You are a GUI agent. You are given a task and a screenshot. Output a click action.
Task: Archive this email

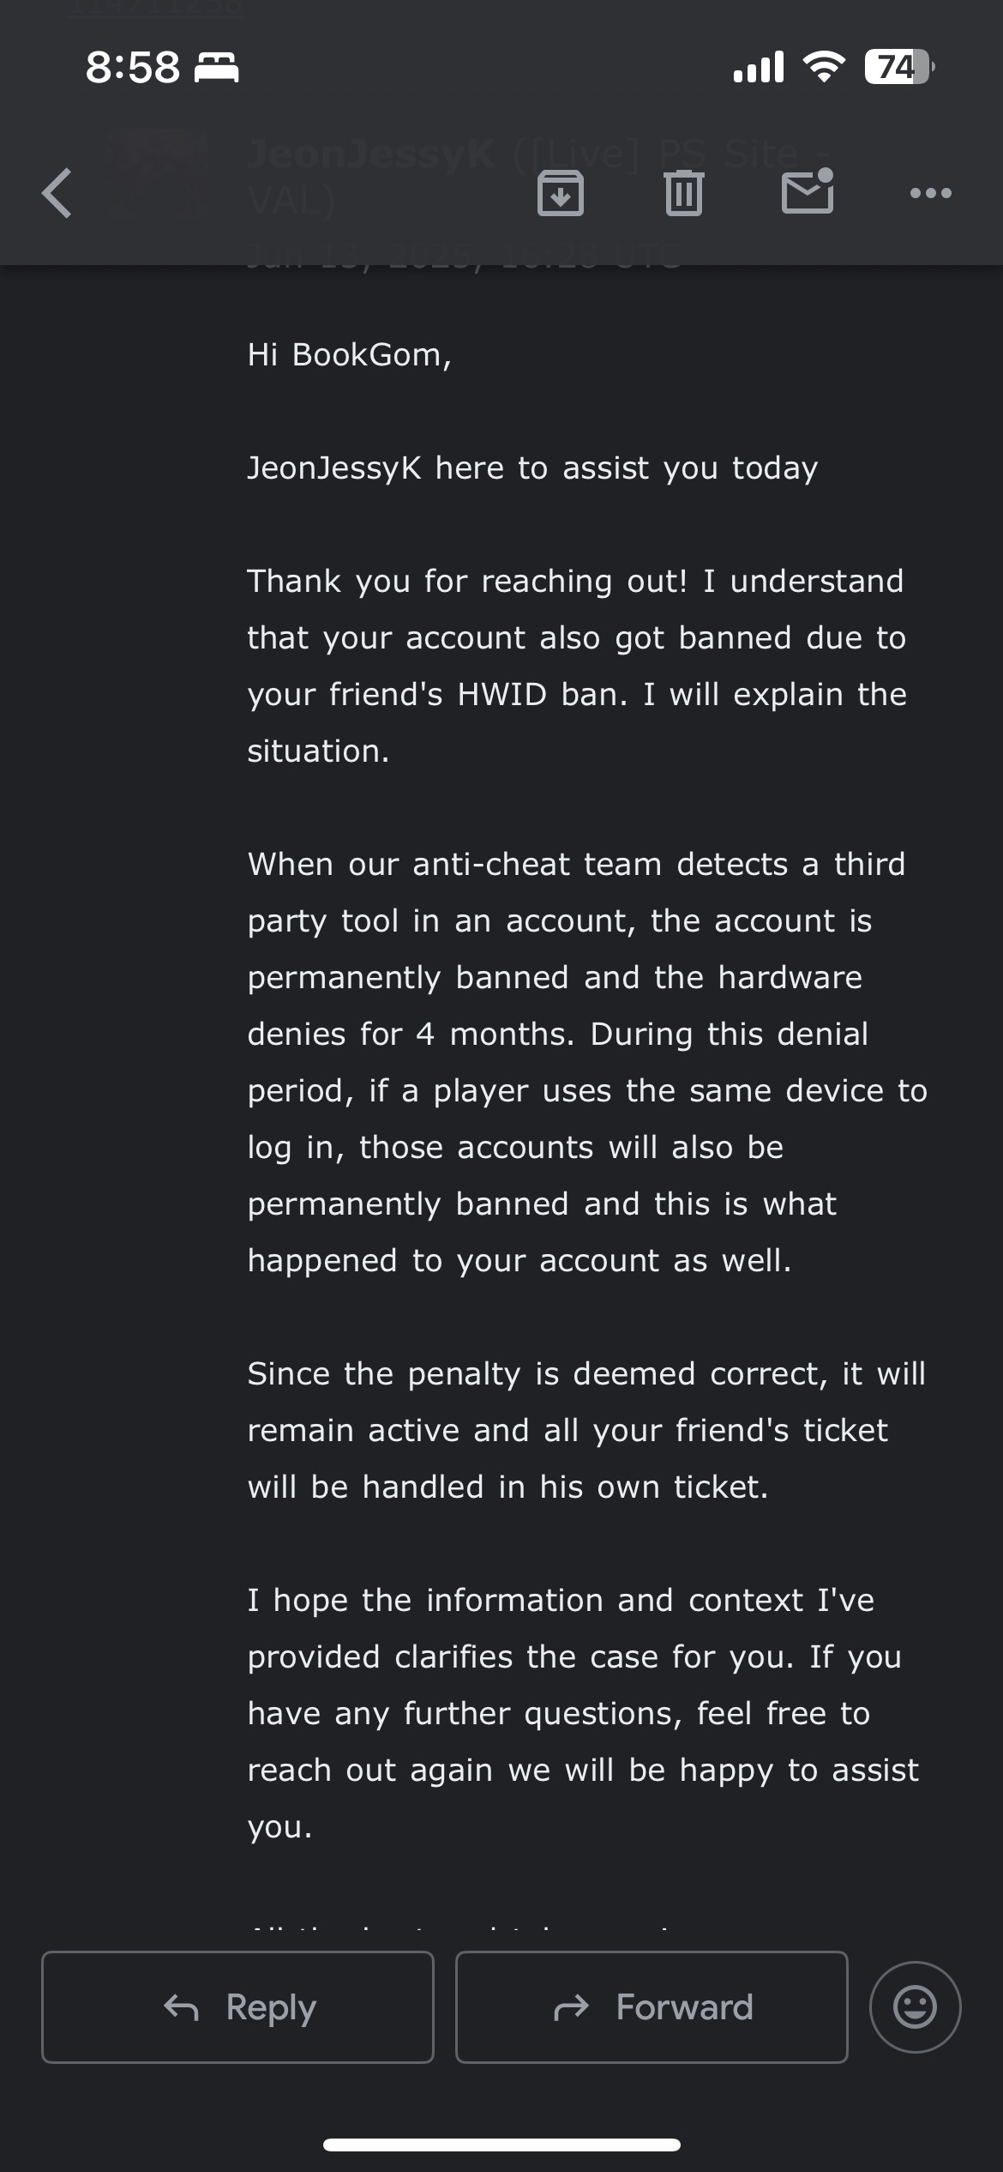click(x=561, y=193)
